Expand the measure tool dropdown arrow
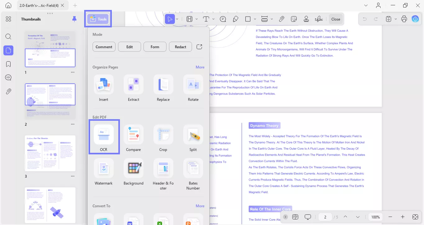The image size is (424, 225). click(x=272, y=19)
